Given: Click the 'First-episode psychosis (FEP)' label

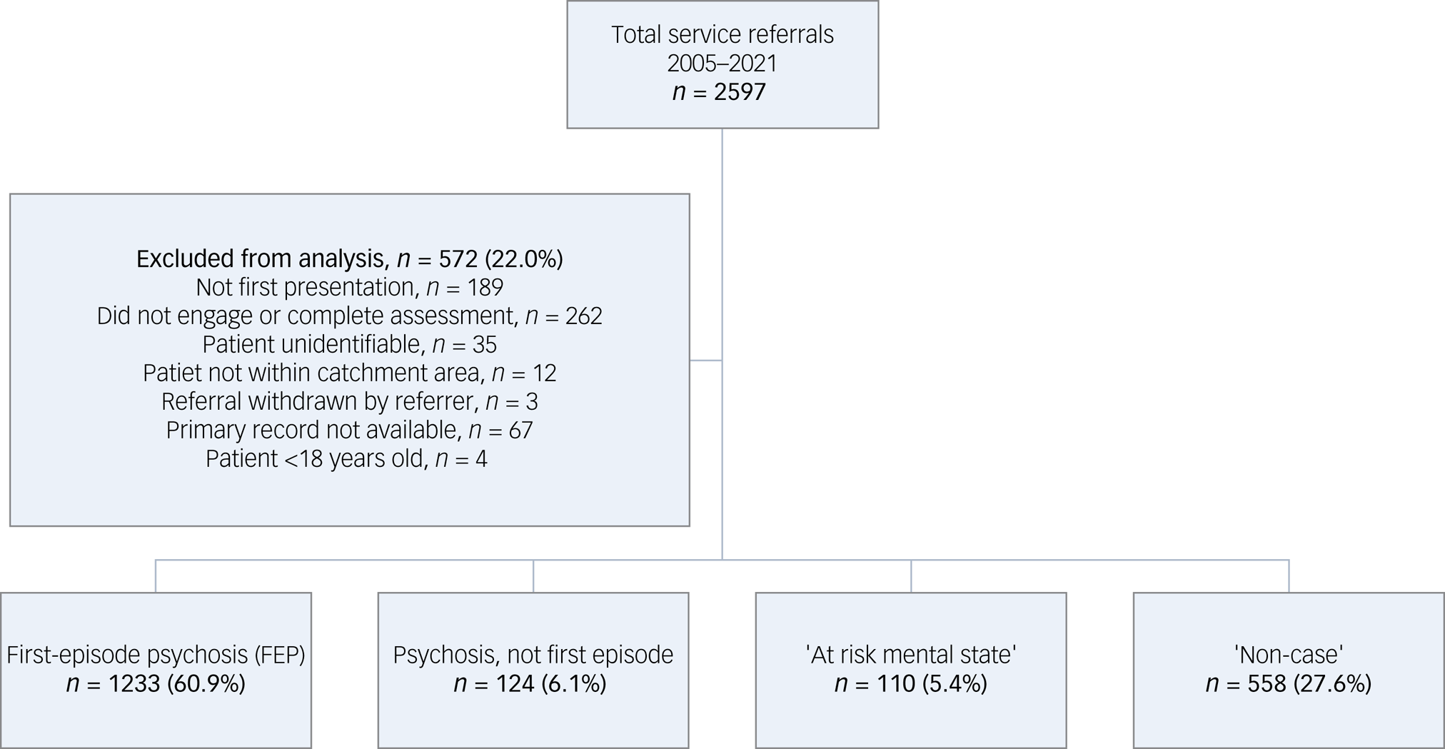Looking at the screenshot, I should click(156, 655).
